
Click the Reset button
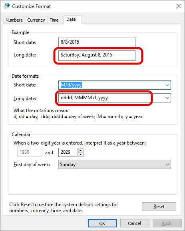click(159, 207)
